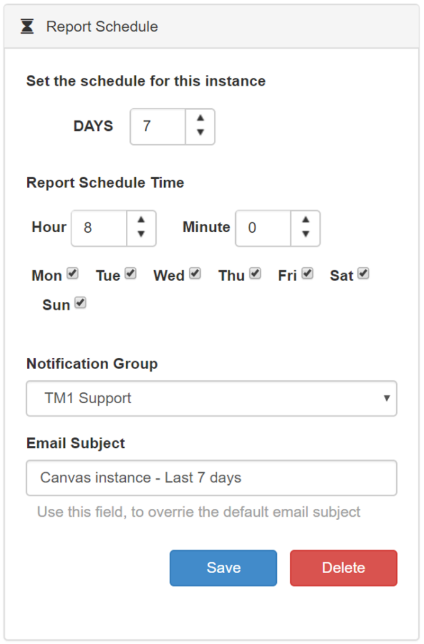424x644 pixels.
Task: Focus the DAYS number input
Action: pos(158,126)
